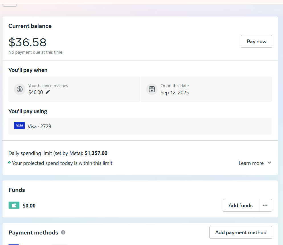Viewport: 283px width, 245px height.
Task: Click the Payment methods heading
Action: point(33,232)
